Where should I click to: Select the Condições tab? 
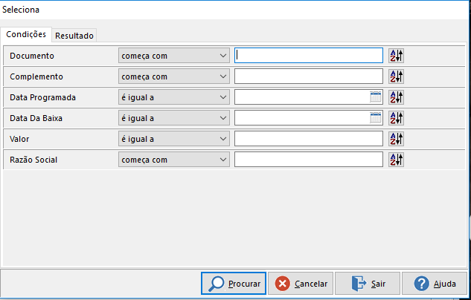click(x=26, y=34)
